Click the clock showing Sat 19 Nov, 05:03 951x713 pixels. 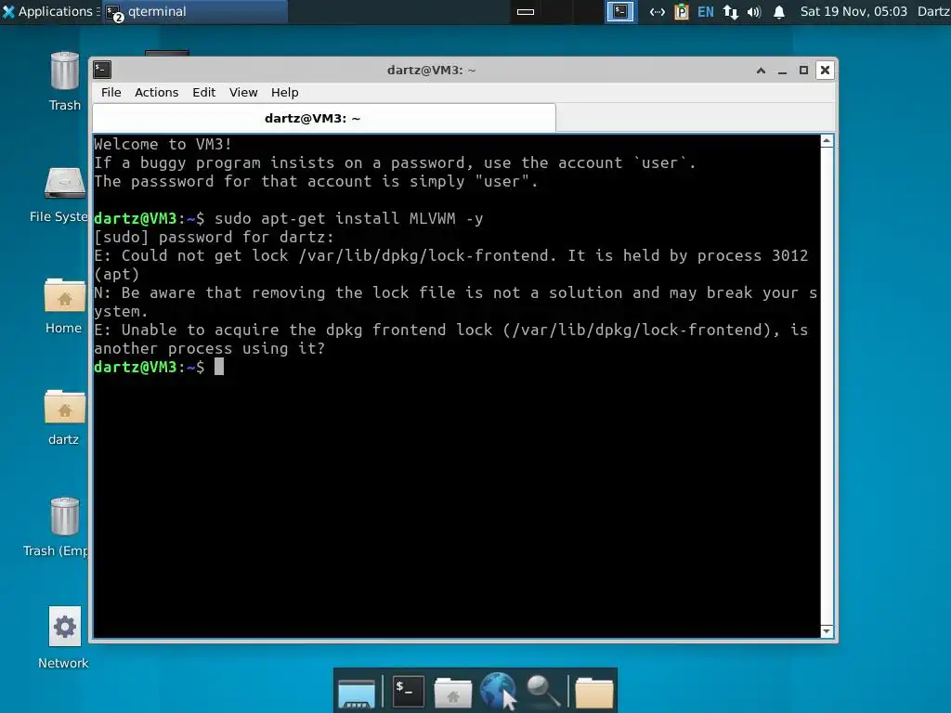point(853,11)
